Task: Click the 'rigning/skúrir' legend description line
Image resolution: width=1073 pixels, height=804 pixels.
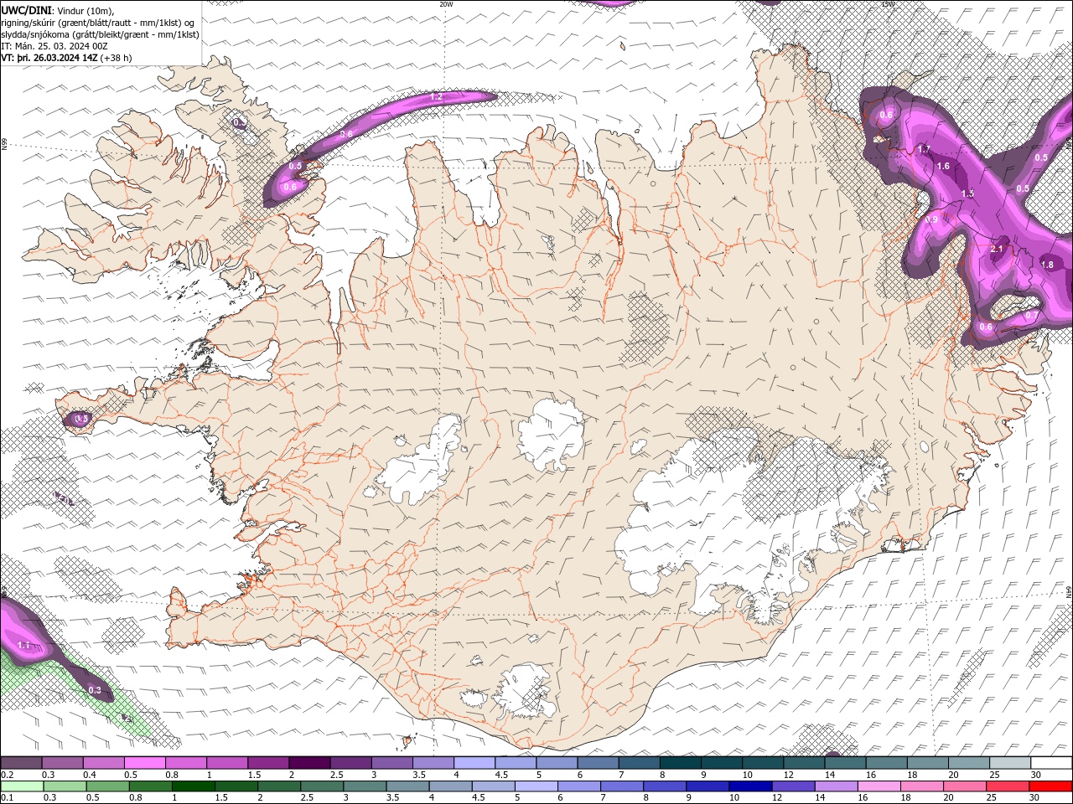Action: coord(99,23)
